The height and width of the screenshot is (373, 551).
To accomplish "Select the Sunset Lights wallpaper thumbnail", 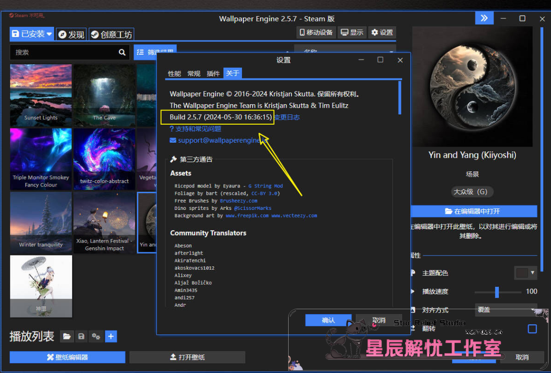I will coord(41,95).
